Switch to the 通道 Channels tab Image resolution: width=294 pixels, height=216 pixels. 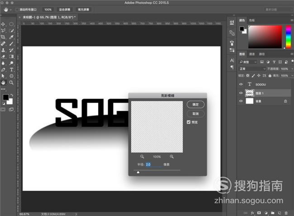(x=252, y=54)
